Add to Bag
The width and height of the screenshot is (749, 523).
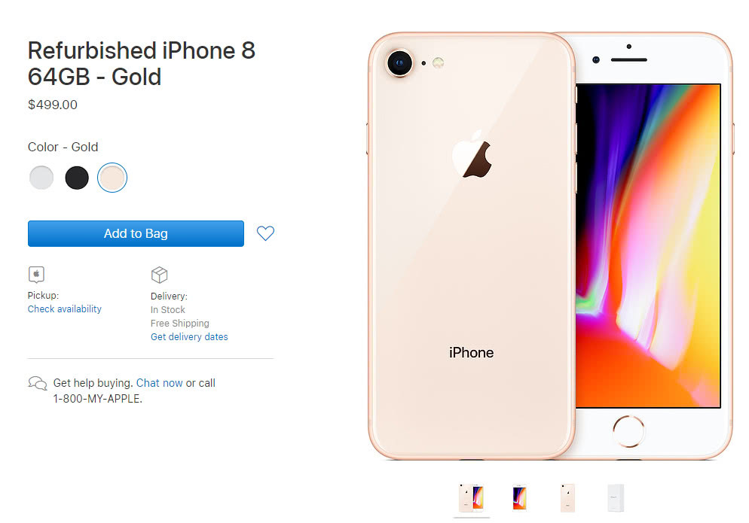tap(136, 233)
